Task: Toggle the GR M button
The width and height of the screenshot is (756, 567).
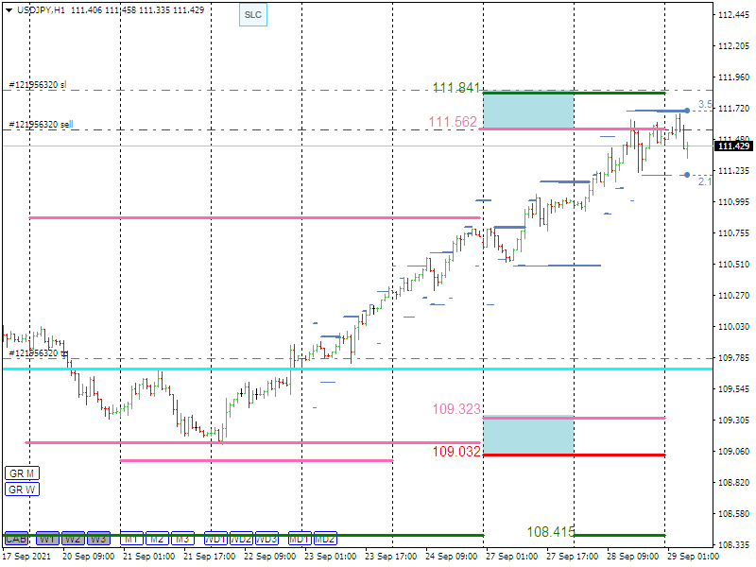Action: 22,473
